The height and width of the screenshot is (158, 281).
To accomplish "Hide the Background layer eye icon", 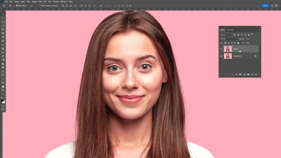I will 221,56.
